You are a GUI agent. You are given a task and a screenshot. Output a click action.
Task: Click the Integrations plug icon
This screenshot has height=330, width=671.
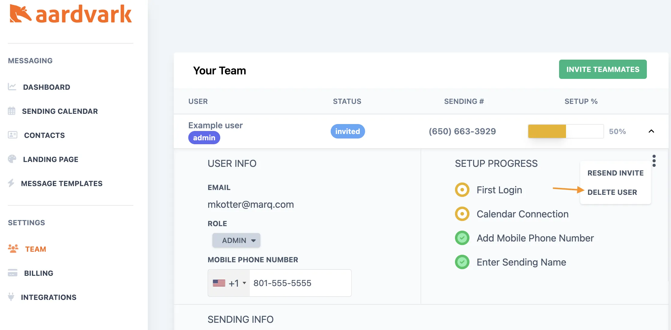(11, 297)
